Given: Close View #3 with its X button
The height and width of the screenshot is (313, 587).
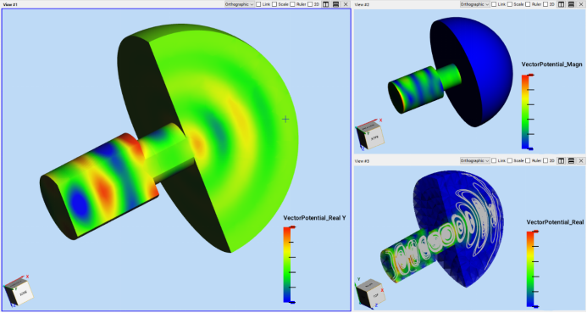Looking at the screenshot, I should 581,160.
